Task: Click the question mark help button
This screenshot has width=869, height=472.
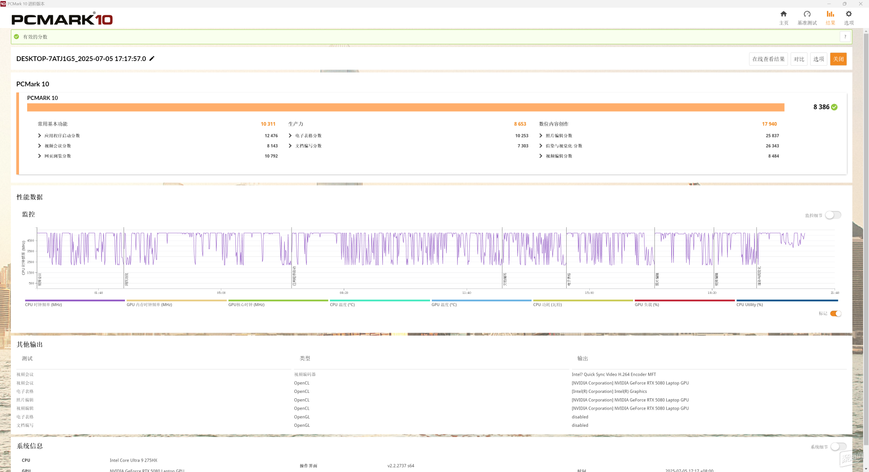Action: coord(845,37)
